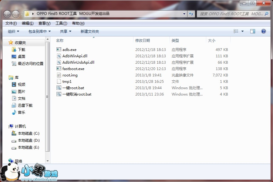This screenshot has width=273, height=182.
Task: Select the file name adb.exe
Action: 69,50
